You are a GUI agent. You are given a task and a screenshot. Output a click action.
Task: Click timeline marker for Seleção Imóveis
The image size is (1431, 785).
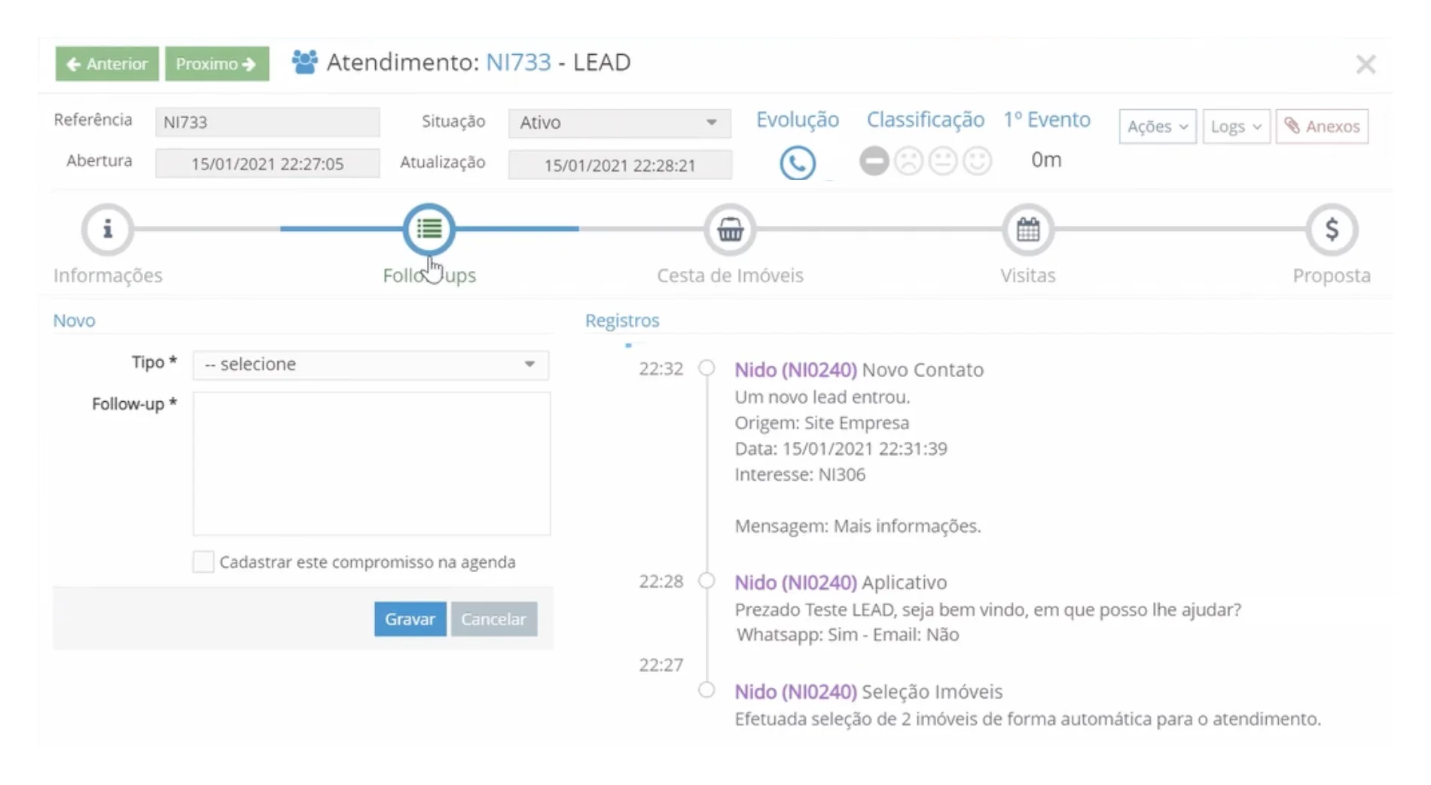(706, 690)
